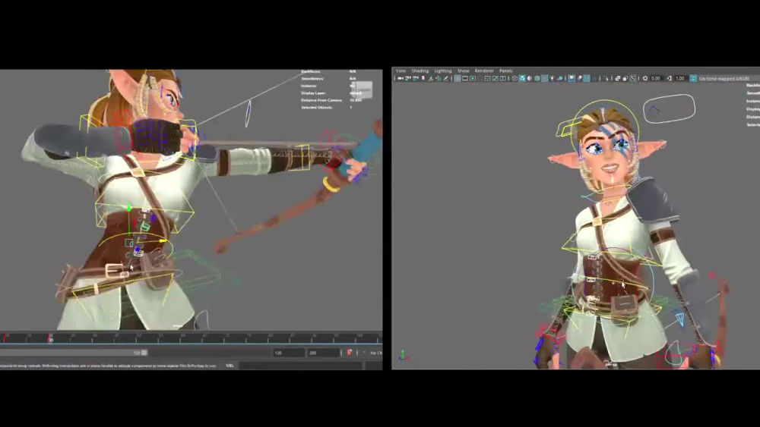The width and height of the screenshot is (760, 427).
Task: Click the Grease Pencil icon
Action: 446,78
